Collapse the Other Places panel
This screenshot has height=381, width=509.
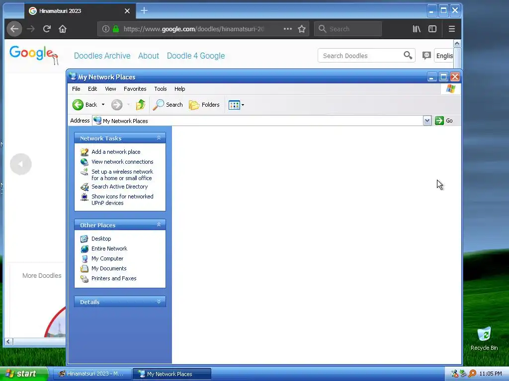(159, 225)
